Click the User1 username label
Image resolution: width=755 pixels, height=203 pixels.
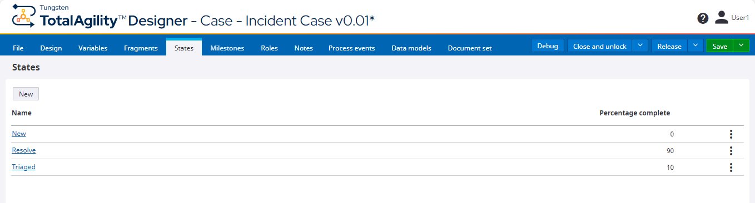point(740,18)
